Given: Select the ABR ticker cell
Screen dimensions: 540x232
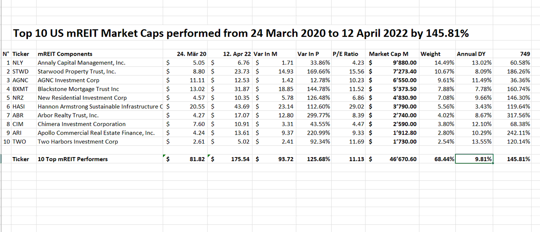Looking at the screenshot, I should 18,115.
